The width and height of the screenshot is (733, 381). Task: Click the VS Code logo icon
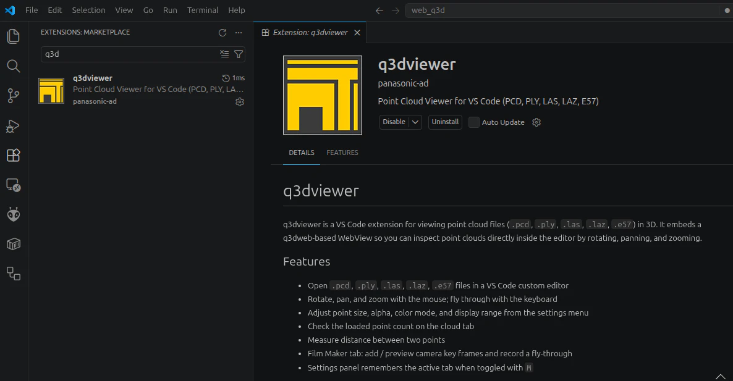(x=10, y=10)
